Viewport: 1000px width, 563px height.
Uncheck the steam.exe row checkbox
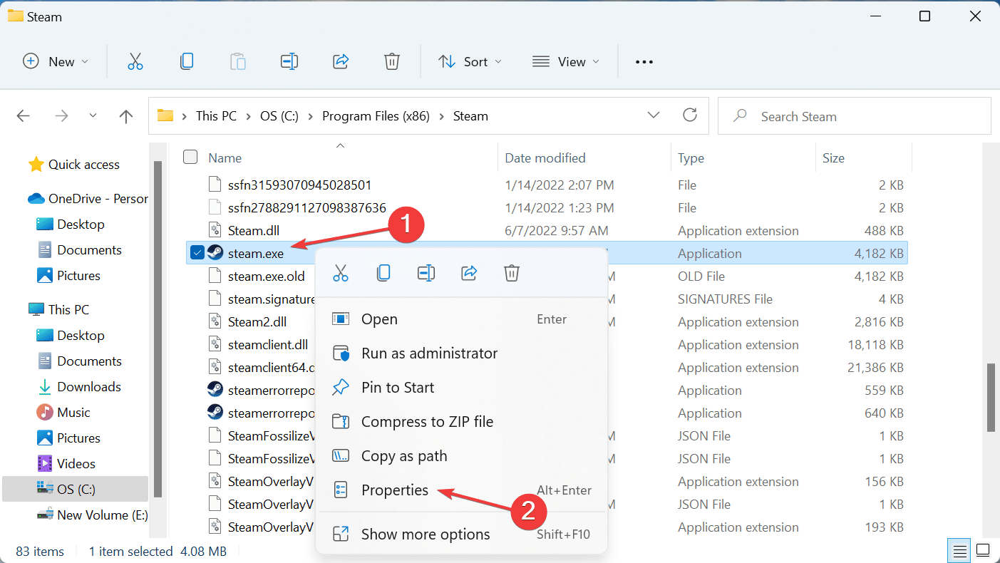[x=197, y=253]
